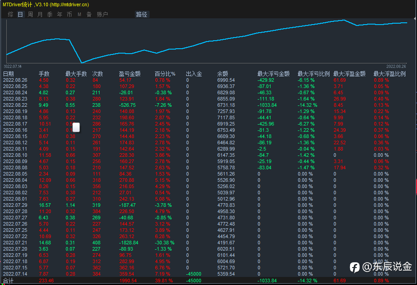This screenshot has width=417, height=285.
Task: Click the 最大手数 column header
Action: 76,74
